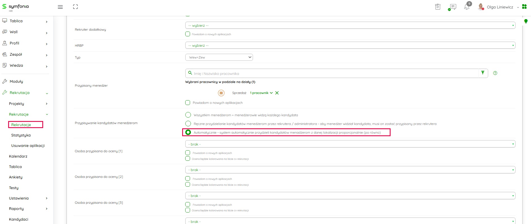Expand the '1 pracownik' list

pyautogui.click(x=261, y=93)
